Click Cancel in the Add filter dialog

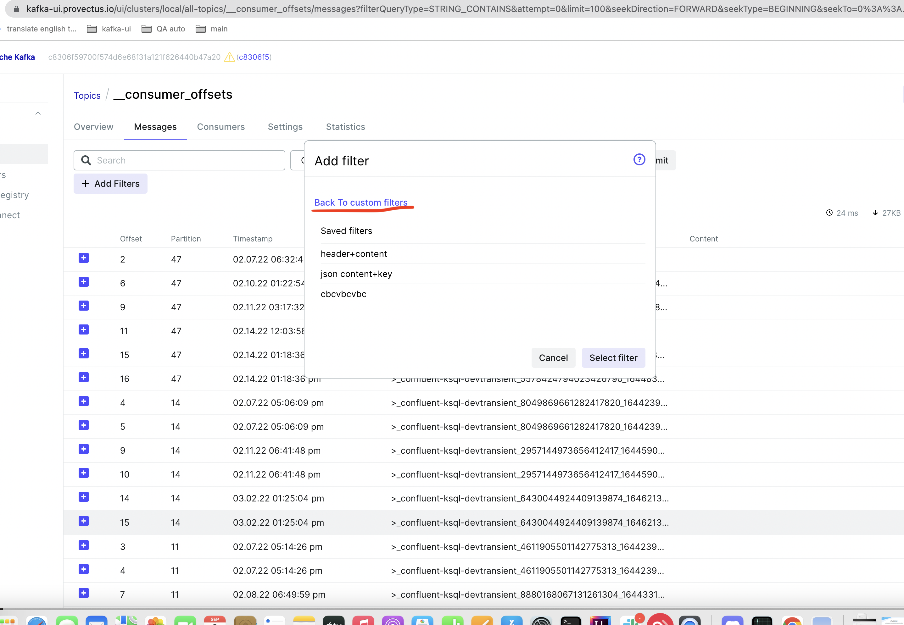coord(553,357)
